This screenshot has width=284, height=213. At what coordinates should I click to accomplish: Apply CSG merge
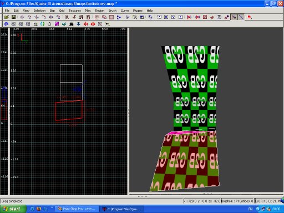click(x=104, y=17)
